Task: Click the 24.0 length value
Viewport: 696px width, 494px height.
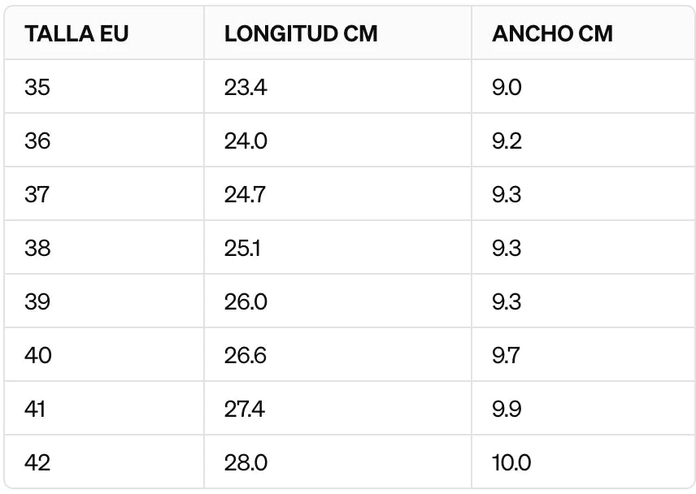Action: 246,141
